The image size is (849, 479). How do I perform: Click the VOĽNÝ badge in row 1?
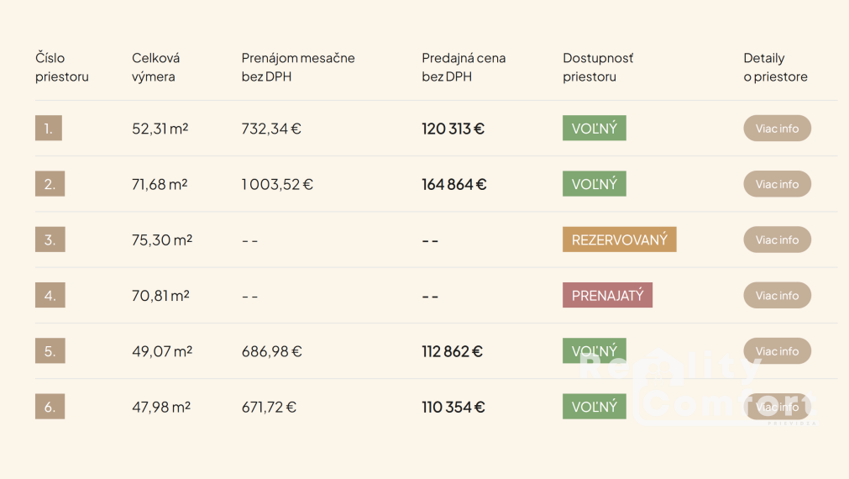594,129
